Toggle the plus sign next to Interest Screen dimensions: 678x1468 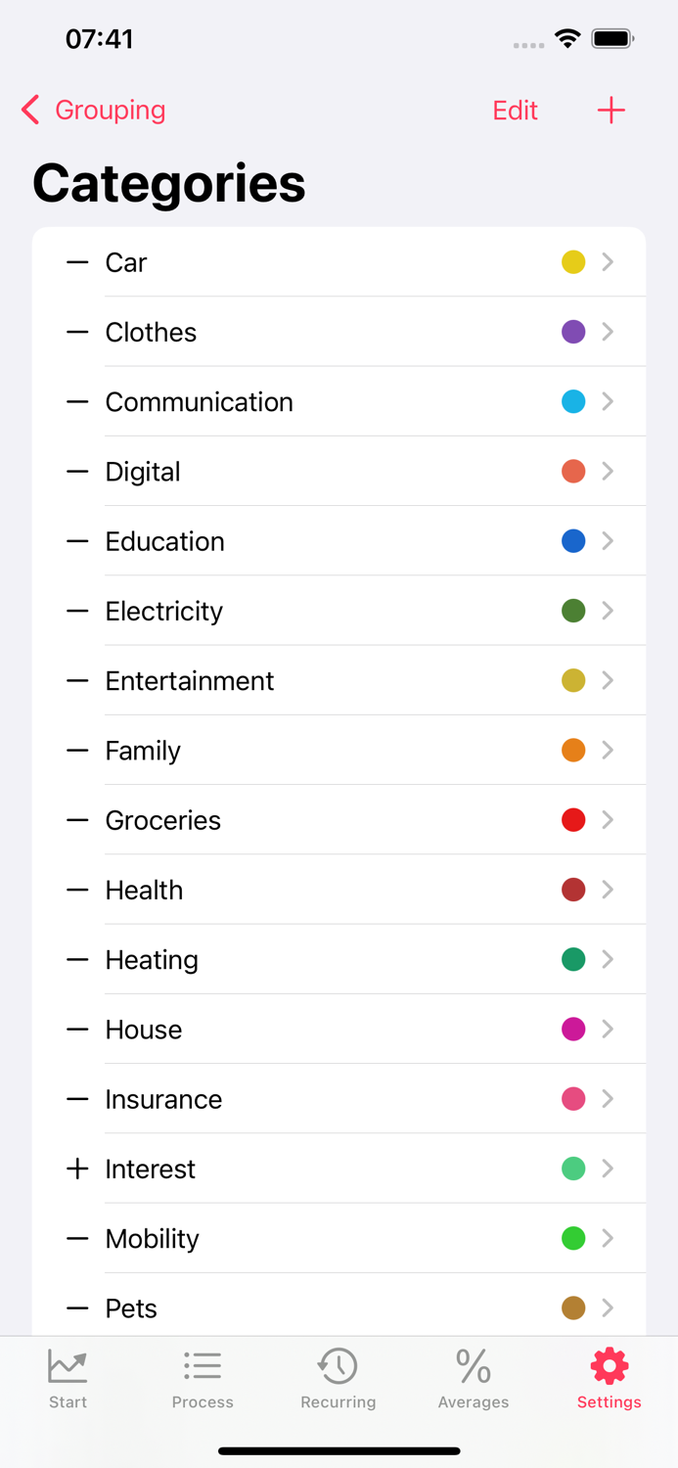coord(76,1169)
